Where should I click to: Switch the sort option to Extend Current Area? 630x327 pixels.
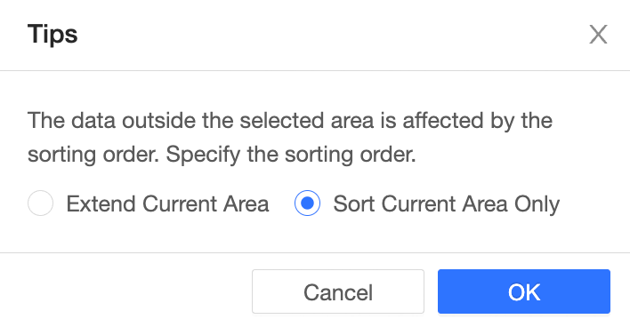tap(41, 203)
